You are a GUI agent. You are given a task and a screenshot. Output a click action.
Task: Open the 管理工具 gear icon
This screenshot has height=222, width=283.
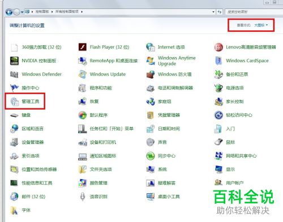click(x=14, y=102)
